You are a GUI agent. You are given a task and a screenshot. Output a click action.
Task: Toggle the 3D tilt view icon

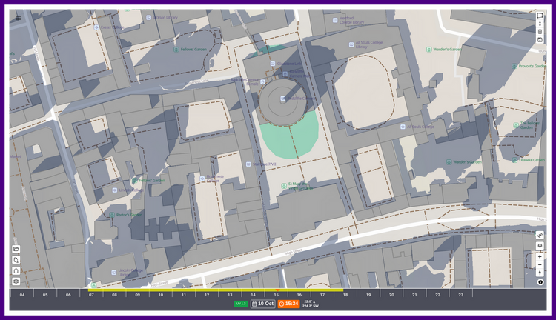pos(540,235)
